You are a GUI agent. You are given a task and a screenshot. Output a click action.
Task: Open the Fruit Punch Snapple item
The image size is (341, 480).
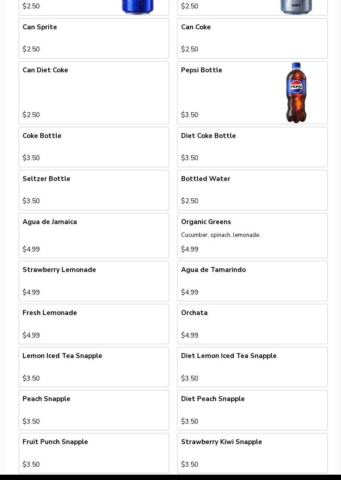tap(94, 453)
